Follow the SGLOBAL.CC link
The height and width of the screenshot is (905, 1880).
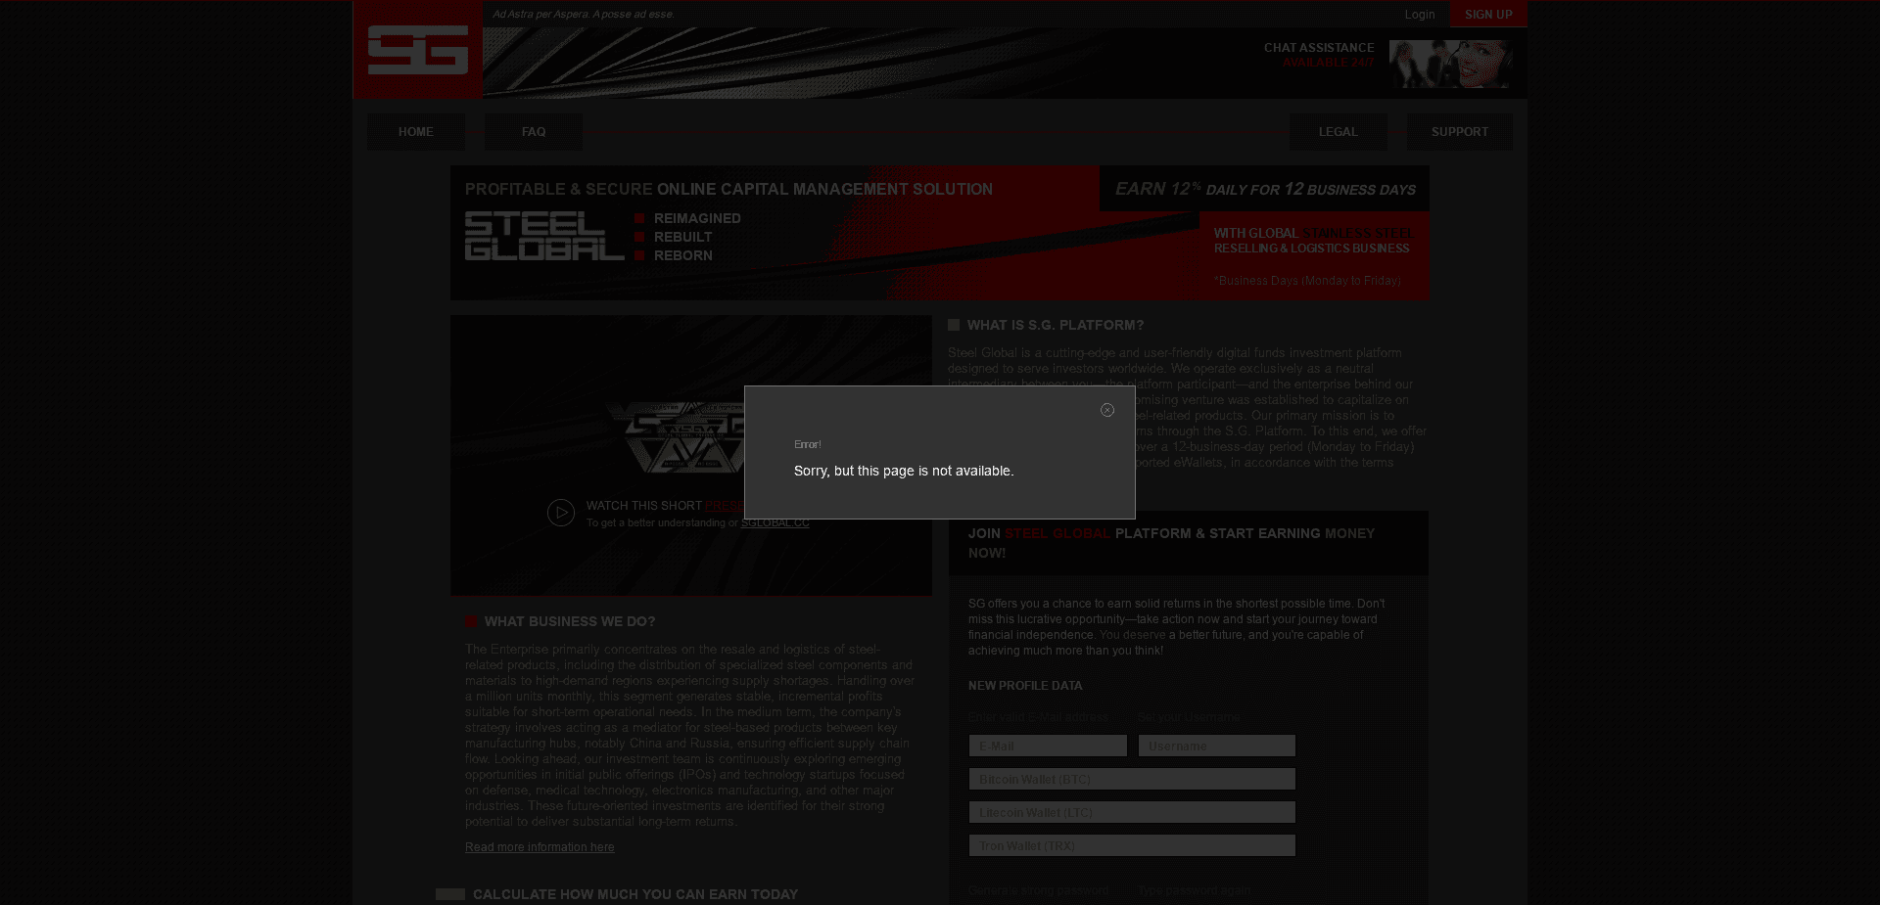click(775, 522)
